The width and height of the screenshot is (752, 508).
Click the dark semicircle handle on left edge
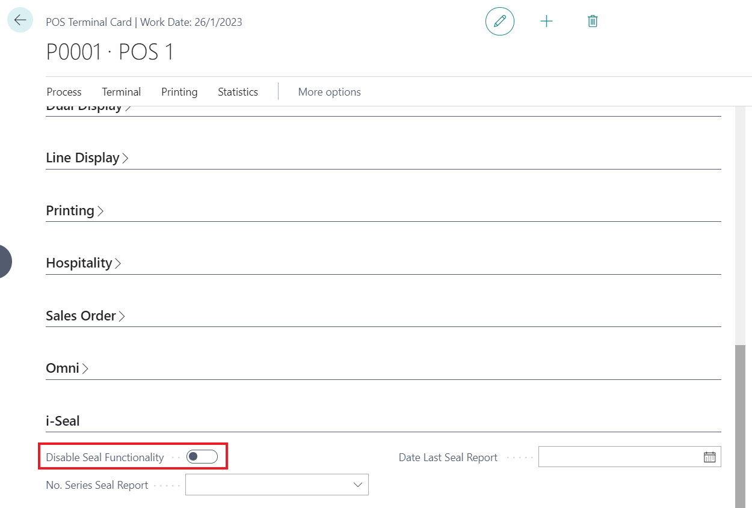pos(5,262)
